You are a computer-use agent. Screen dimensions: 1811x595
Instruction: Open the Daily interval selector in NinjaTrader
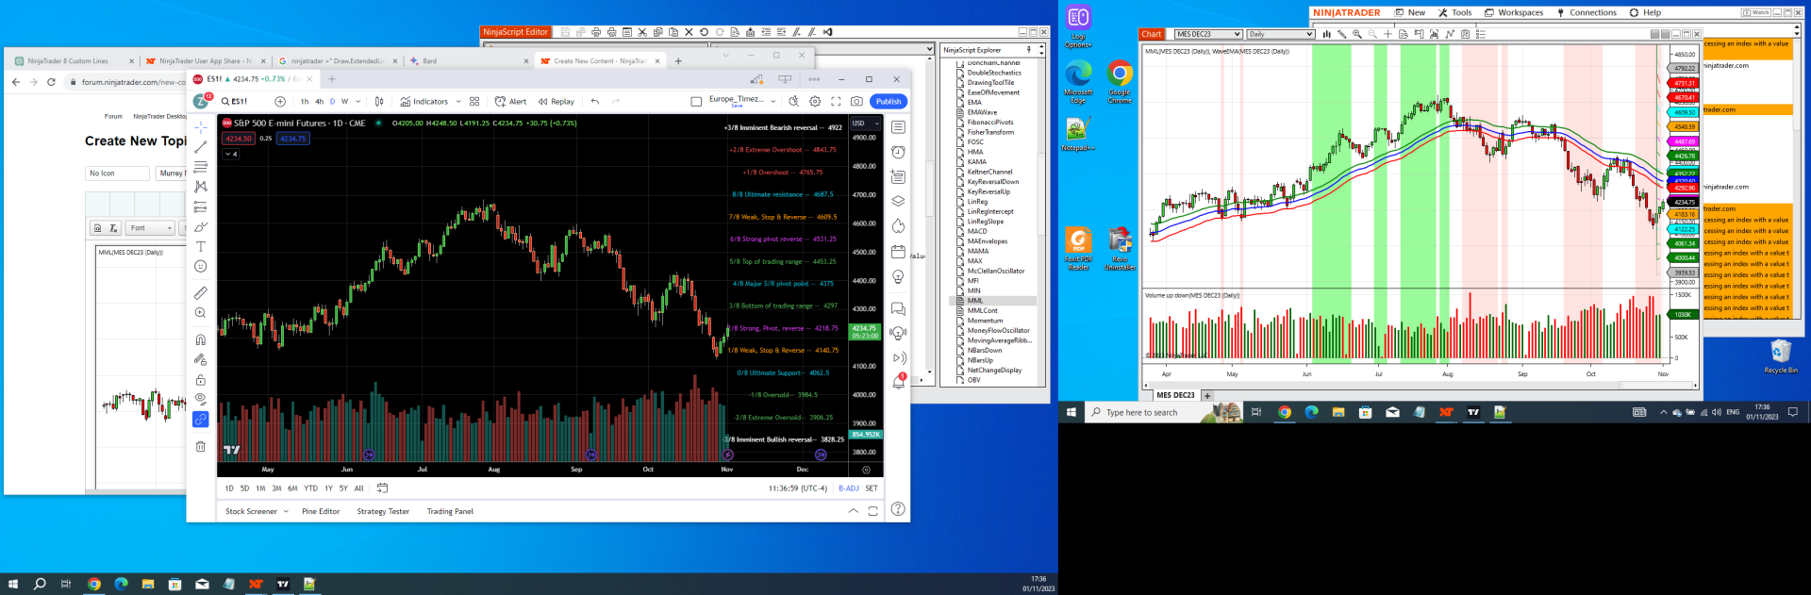coord(1280,34)
